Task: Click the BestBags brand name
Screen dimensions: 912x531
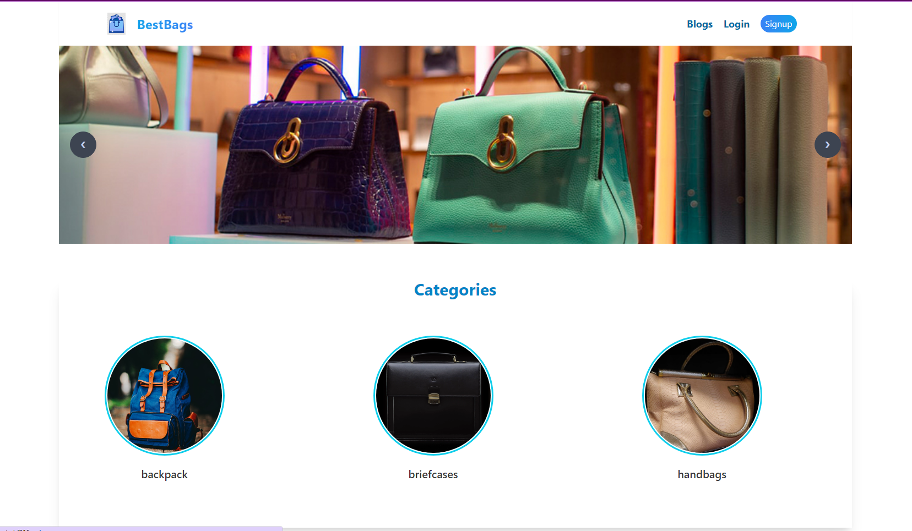Action: [x=165, y=25]
